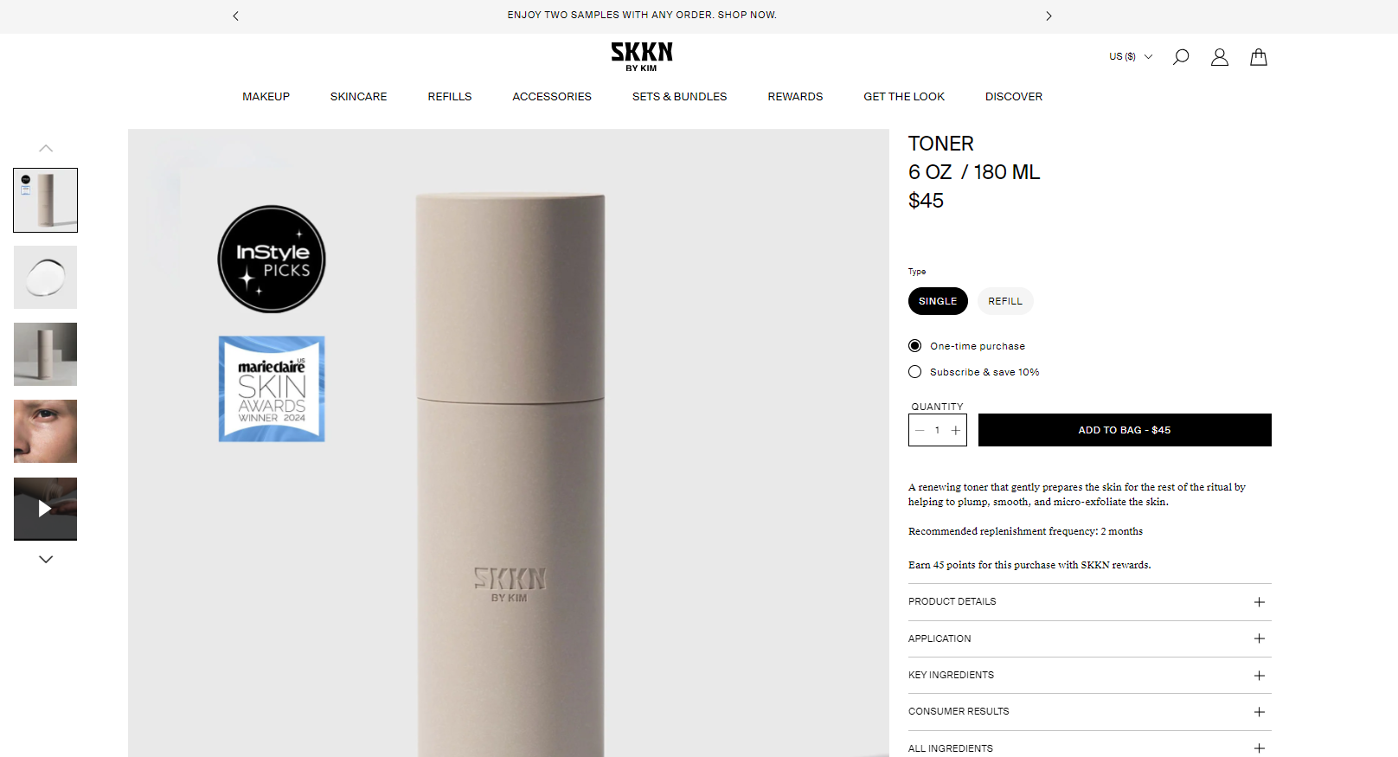Open the Sets & Bundles menu
This screenshot has width=1398, height=757.
680,97
